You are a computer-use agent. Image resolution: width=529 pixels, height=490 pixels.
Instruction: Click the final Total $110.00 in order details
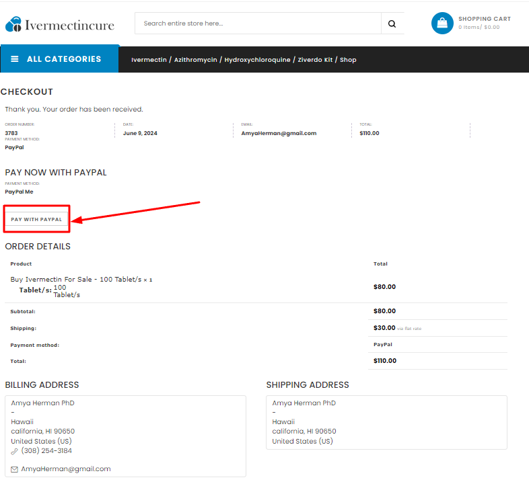(384, 361)
